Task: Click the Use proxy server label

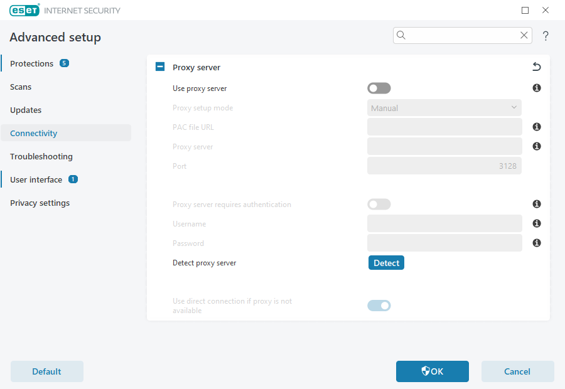Action: (x=200, y=88)
